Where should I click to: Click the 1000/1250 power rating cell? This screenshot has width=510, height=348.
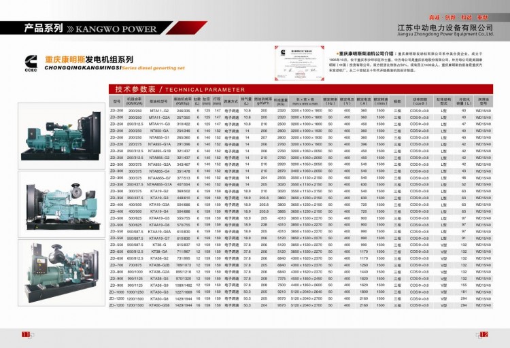pos(135,292)
